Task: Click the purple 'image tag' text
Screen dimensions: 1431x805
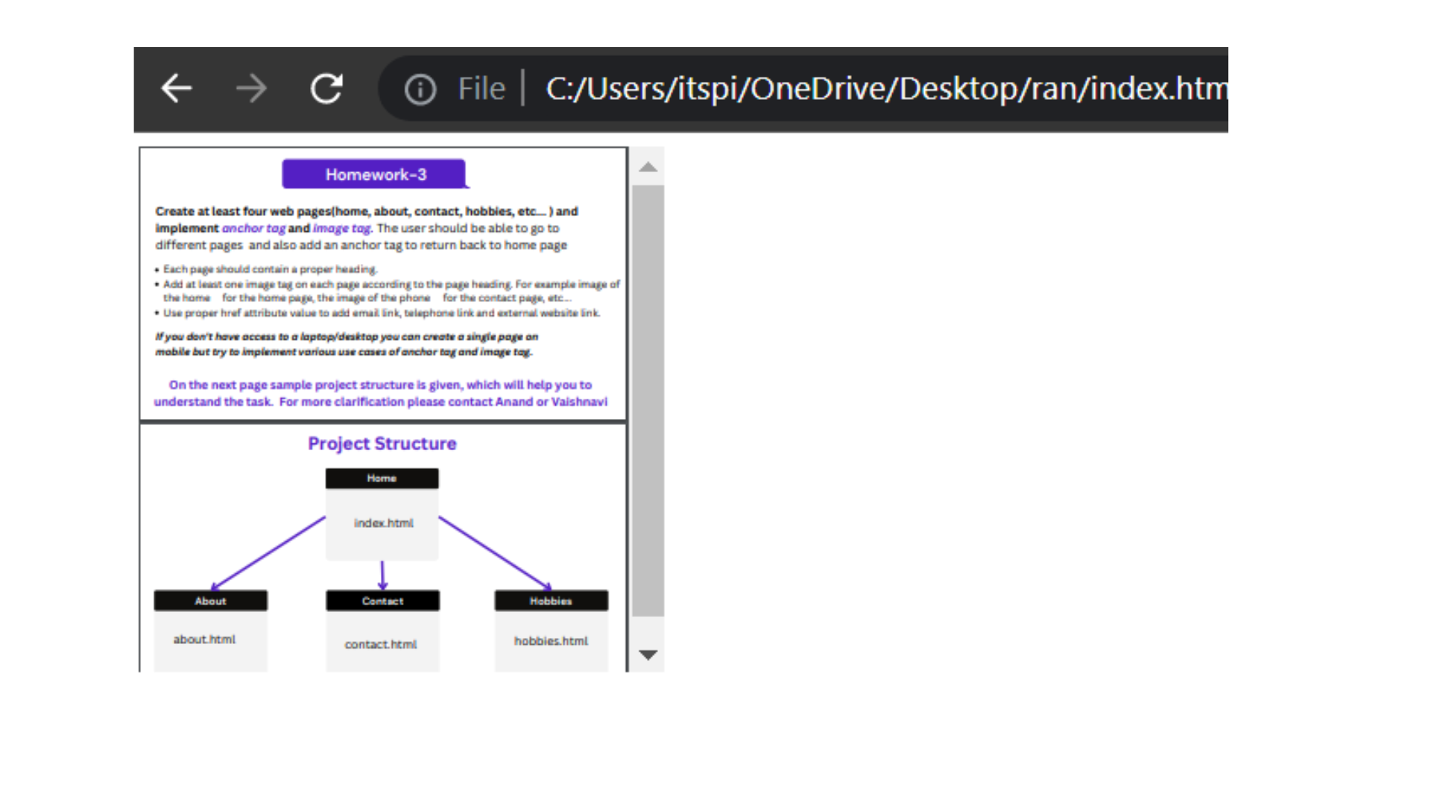Action: point(341,228)
